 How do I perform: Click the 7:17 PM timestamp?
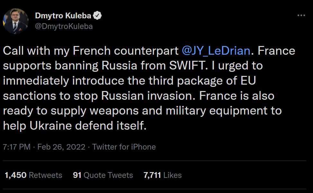coord(16,147)
